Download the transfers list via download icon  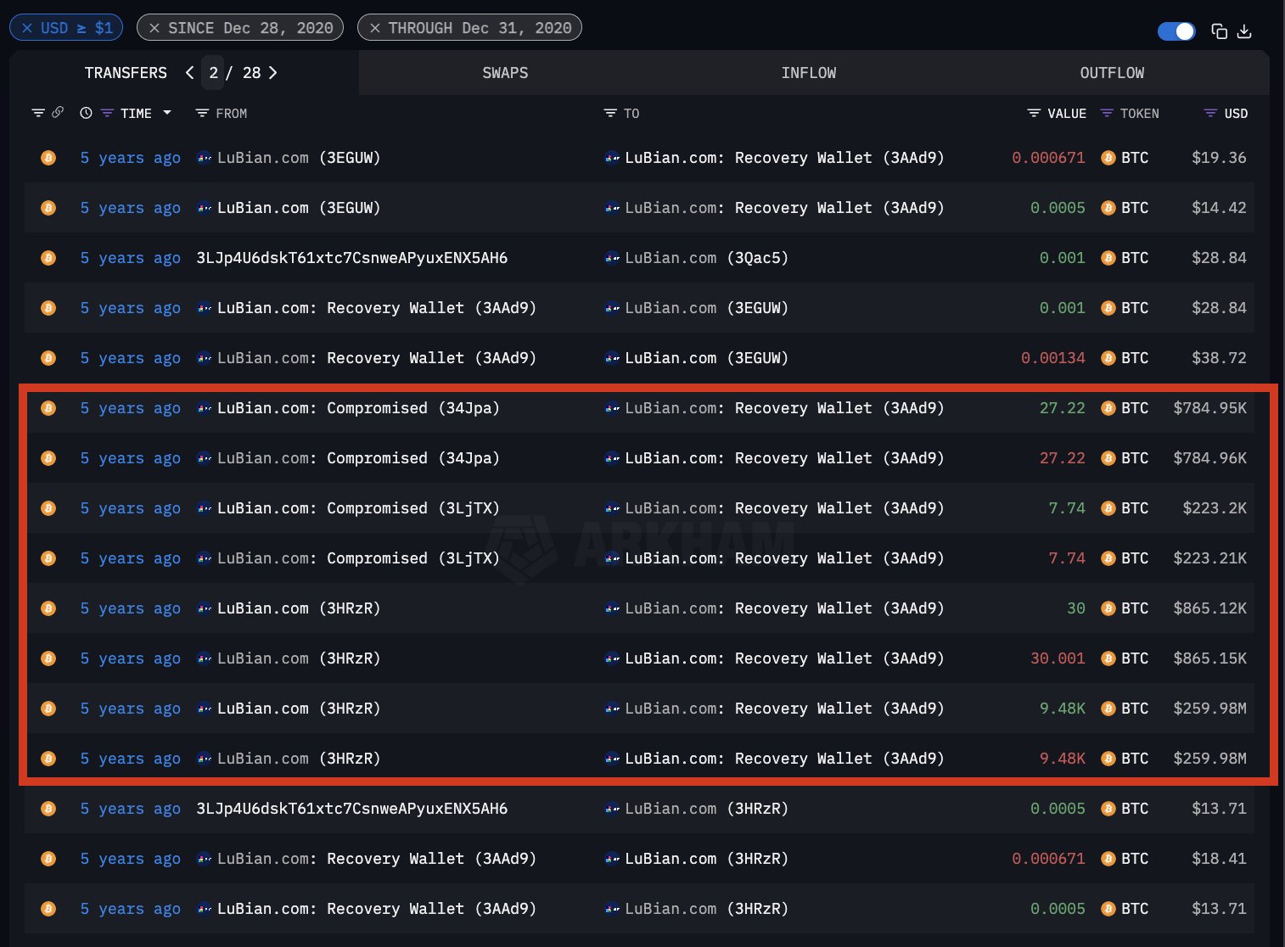(x=1244, y=31)
